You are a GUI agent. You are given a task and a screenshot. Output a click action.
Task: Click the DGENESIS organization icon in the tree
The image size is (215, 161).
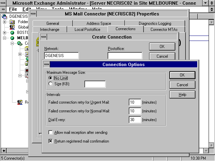coord(4,16)
